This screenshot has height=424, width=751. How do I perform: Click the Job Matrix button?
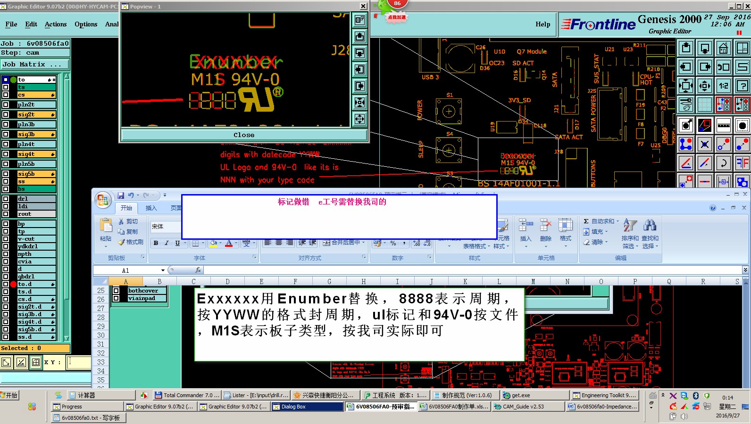point(35,64)
